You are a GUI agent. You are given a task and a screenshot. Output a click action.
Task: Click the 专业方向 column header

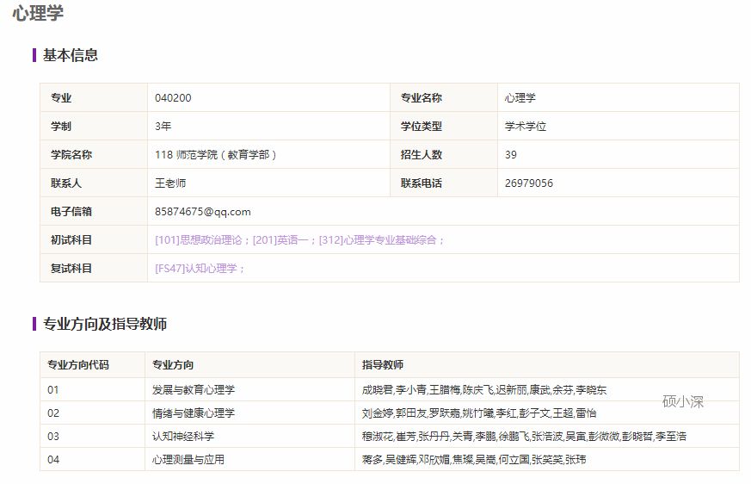click(250, 365)
